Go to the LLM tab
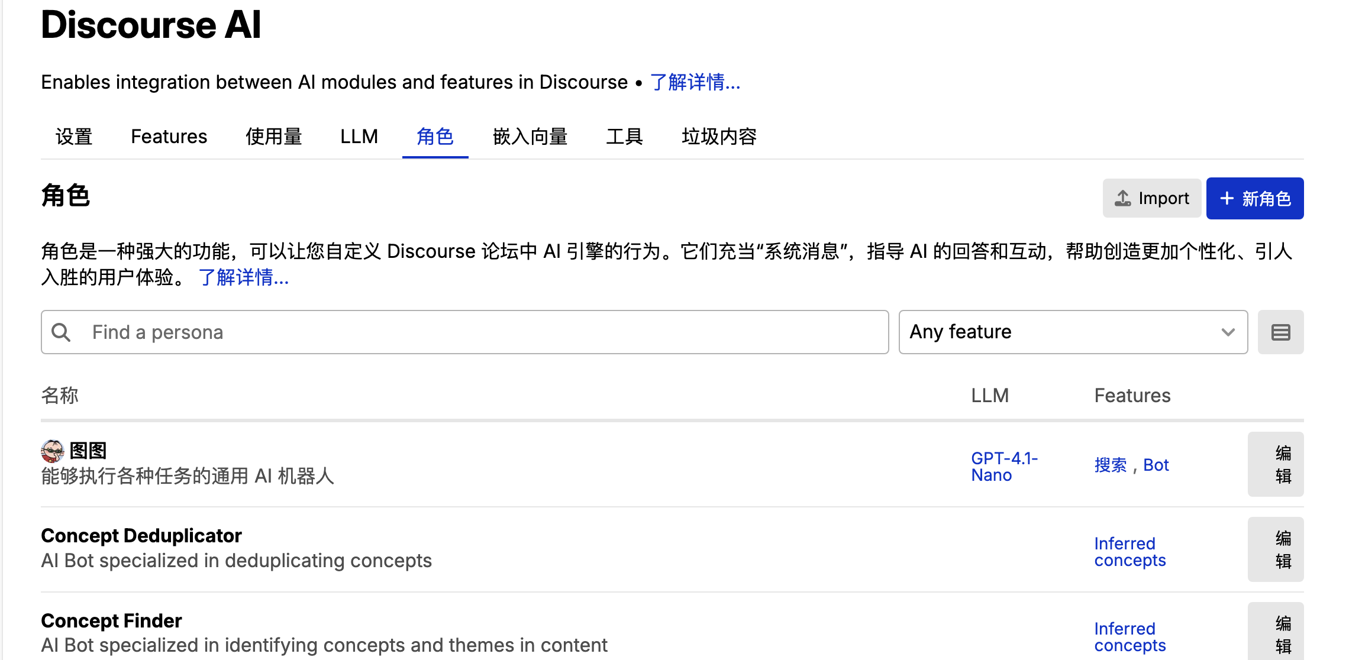The height and width of the screenshot is (660, 1349). [359, 137]
